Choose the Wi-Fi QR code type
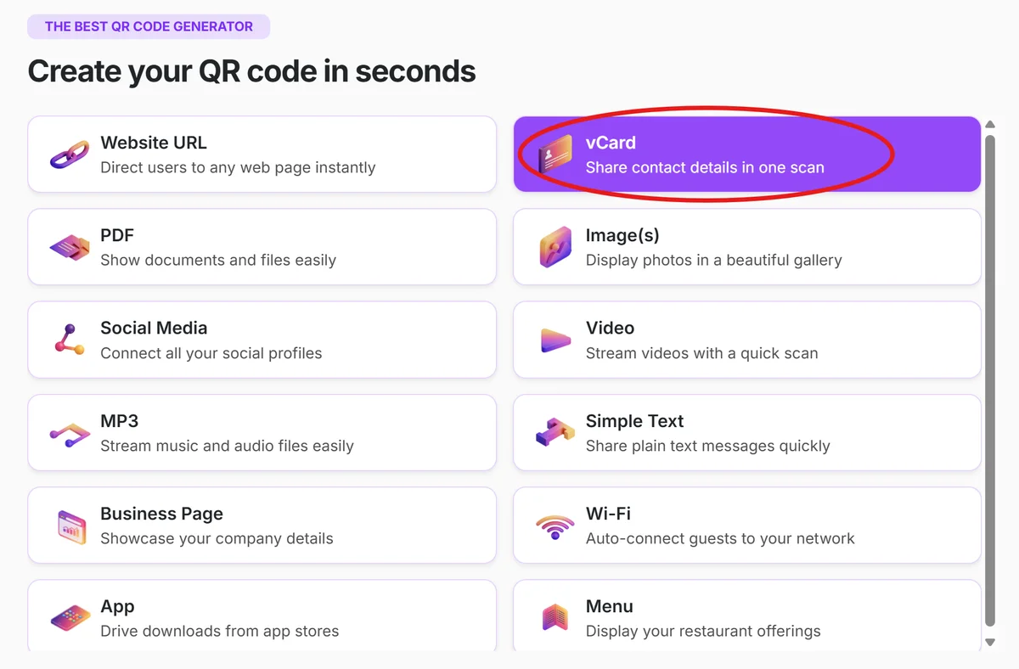 pos(746,525)
